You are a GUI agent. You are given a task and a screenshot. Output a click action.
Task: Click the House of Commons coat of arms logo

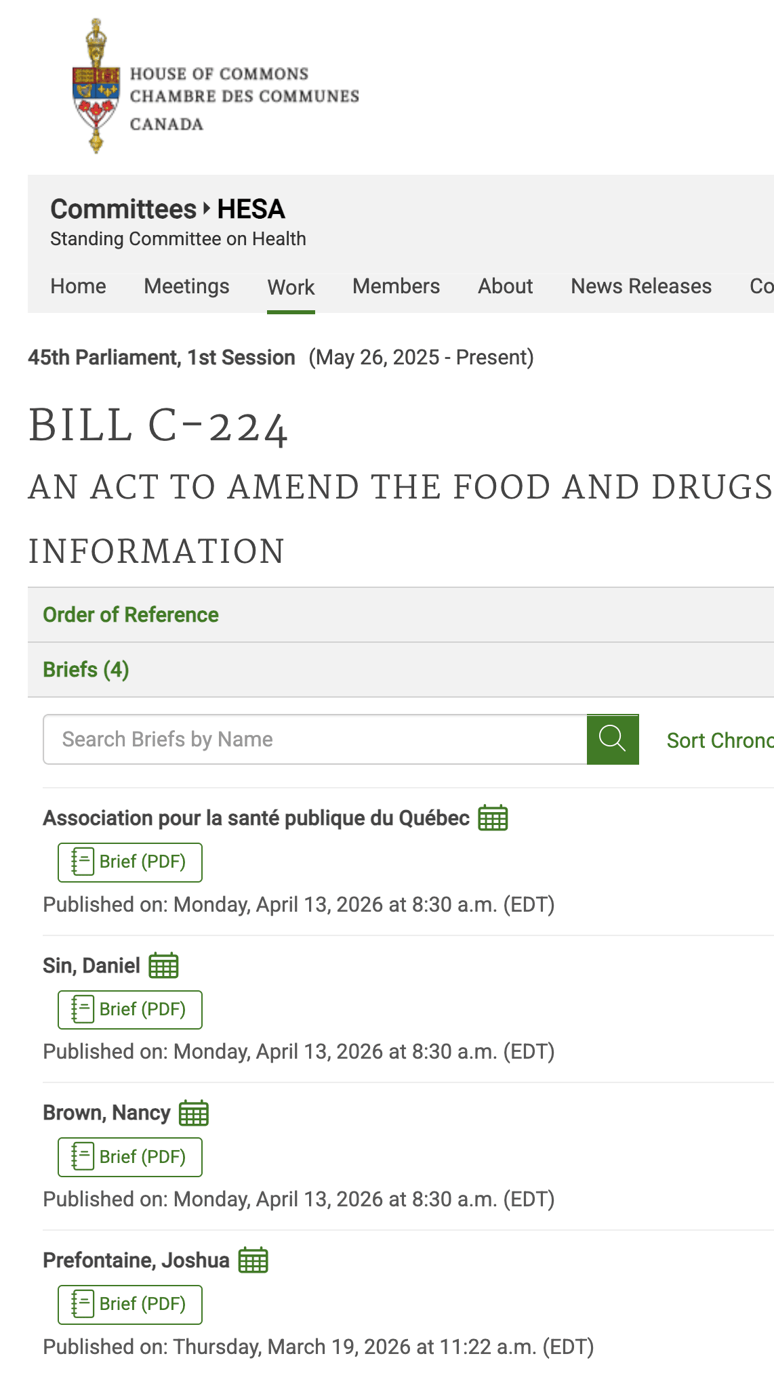[x=96, y=87]
